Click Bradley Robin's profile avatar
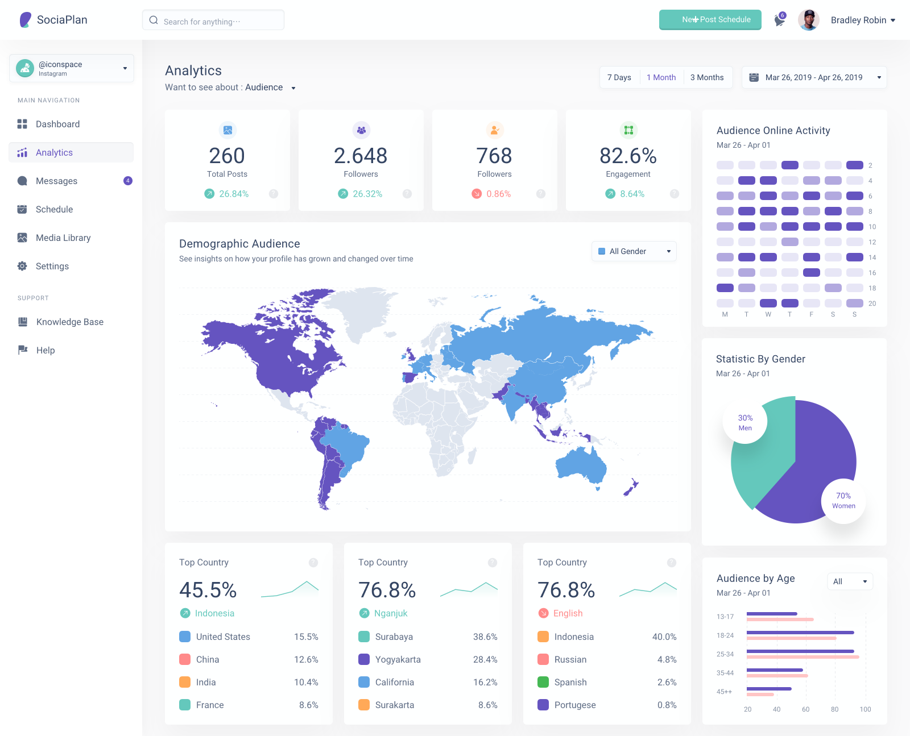910x736 pixels. pos(808,20)
